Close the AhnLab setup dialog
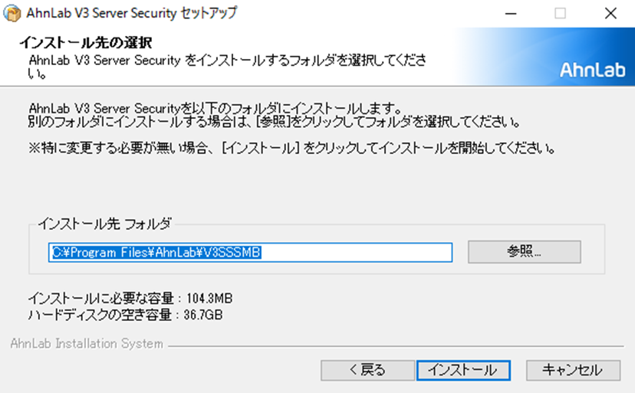635x393 pixels. tap(610, 13)
